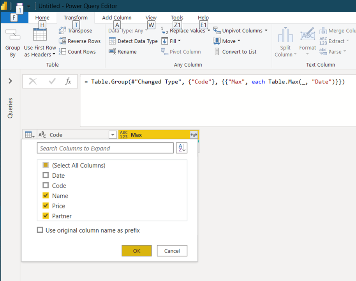Click the Transpose table icon
The width and height of the screenshot is (356, 281).
(62, 30)
